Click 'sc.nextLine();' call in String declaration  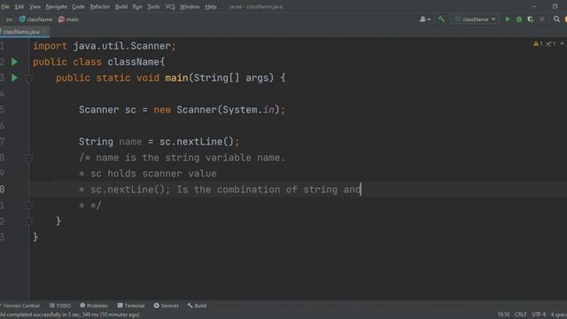[199, 142]
